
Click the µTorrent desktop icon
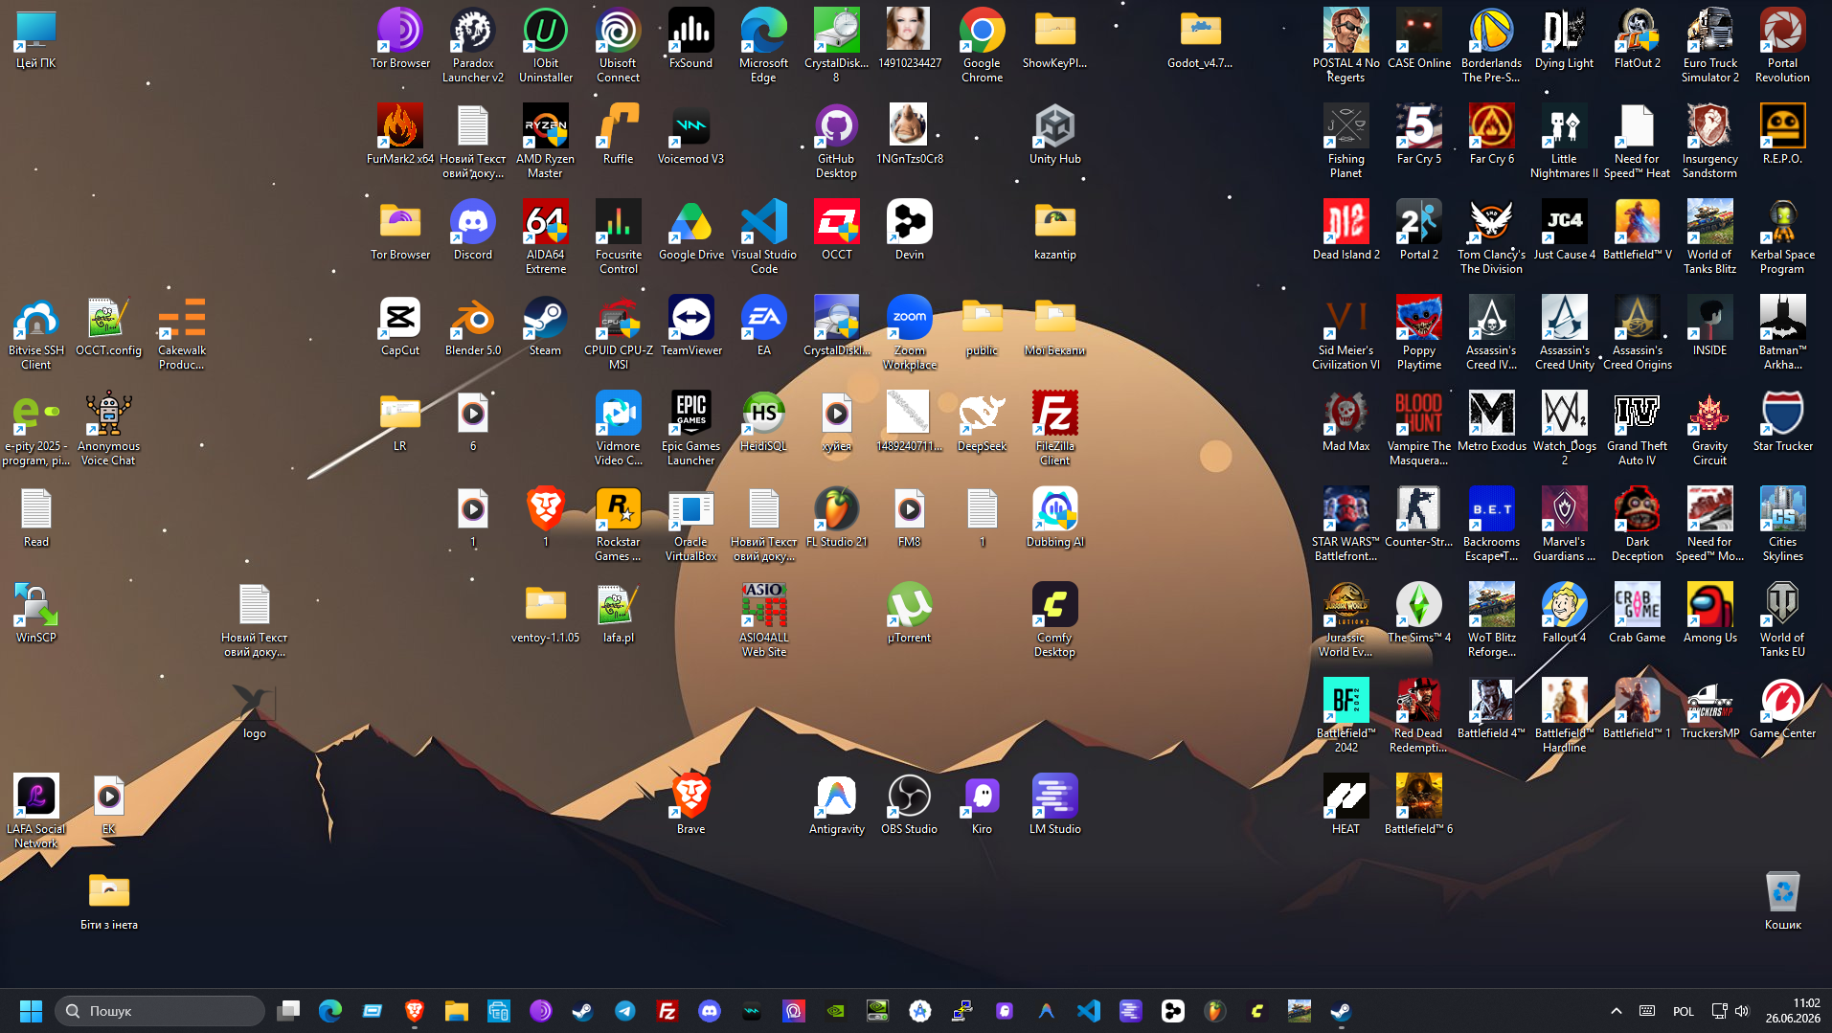pos(910,613)
